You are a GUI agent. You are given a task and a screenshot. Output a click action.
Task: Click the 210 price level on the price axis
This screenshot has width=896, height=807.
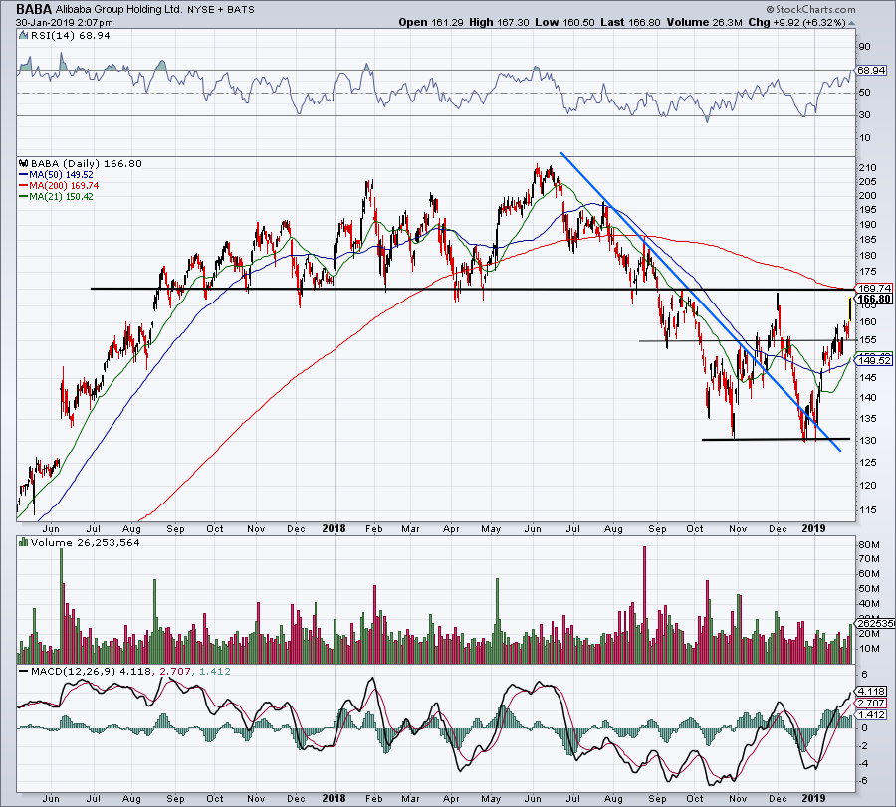point(868,168)
